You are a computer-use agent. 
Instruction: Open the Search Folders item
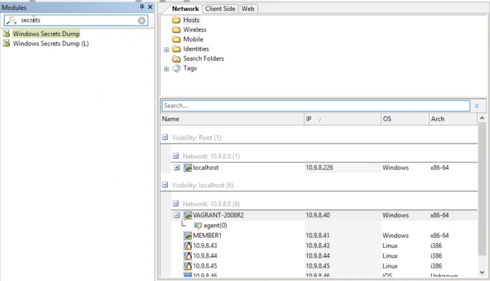203,59
